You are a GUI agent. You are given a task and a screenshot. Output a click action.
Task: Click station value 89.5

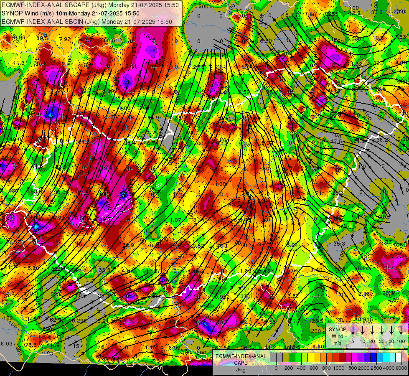[x=42, y=38]
